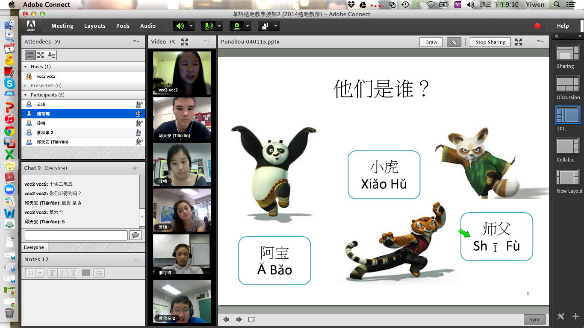This screenshot has width=584, height=328.
Task: Click the Draw button
Action: point(431,42)
